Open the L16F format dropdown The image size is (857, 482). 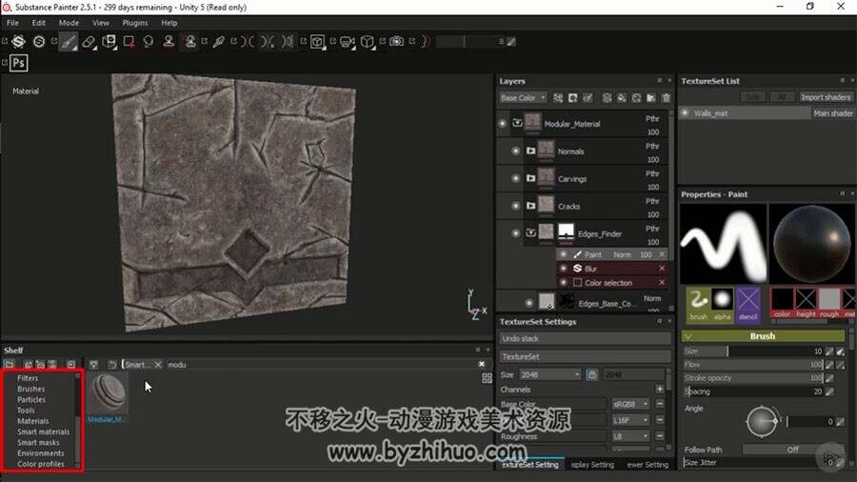coord(630,420)
